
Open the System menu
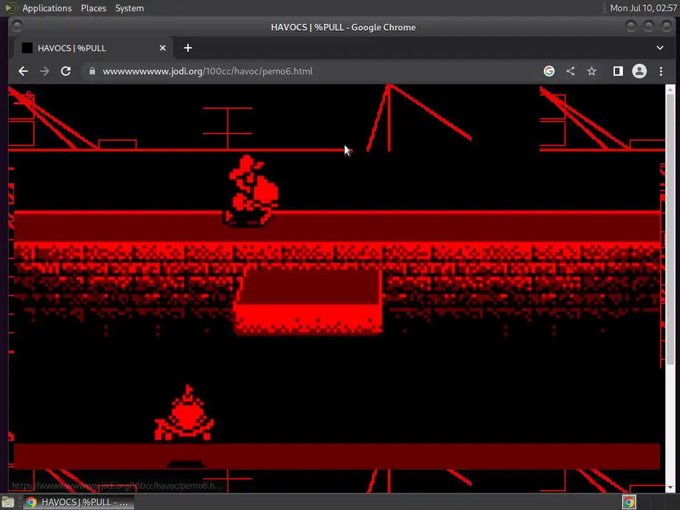129,8
